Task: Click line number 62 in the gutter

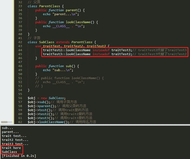Action: tap(20, 122)
